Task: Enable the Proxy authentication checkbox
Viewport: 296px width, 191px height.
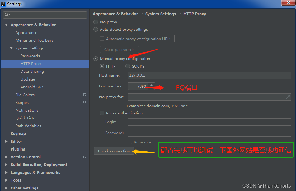Action: pyautogui.click(x=102, y=113)
